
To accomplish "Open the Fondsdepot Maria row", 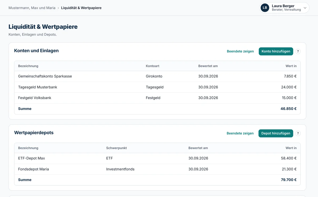I will click(x=157, y=169).
